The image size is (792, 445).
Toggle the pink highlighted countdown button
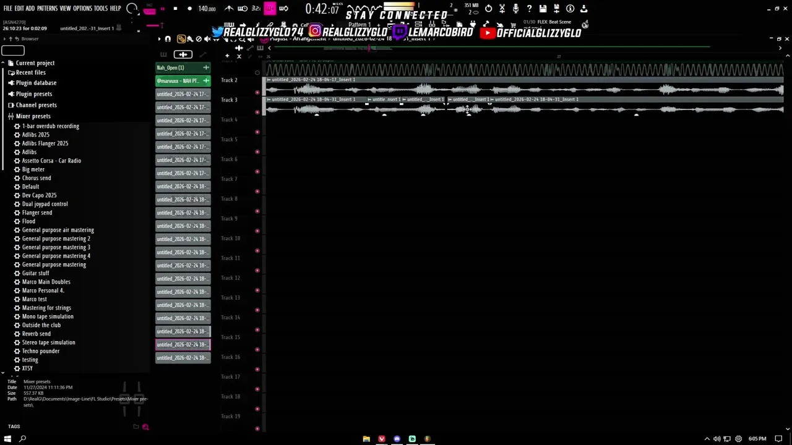point(270,9)
